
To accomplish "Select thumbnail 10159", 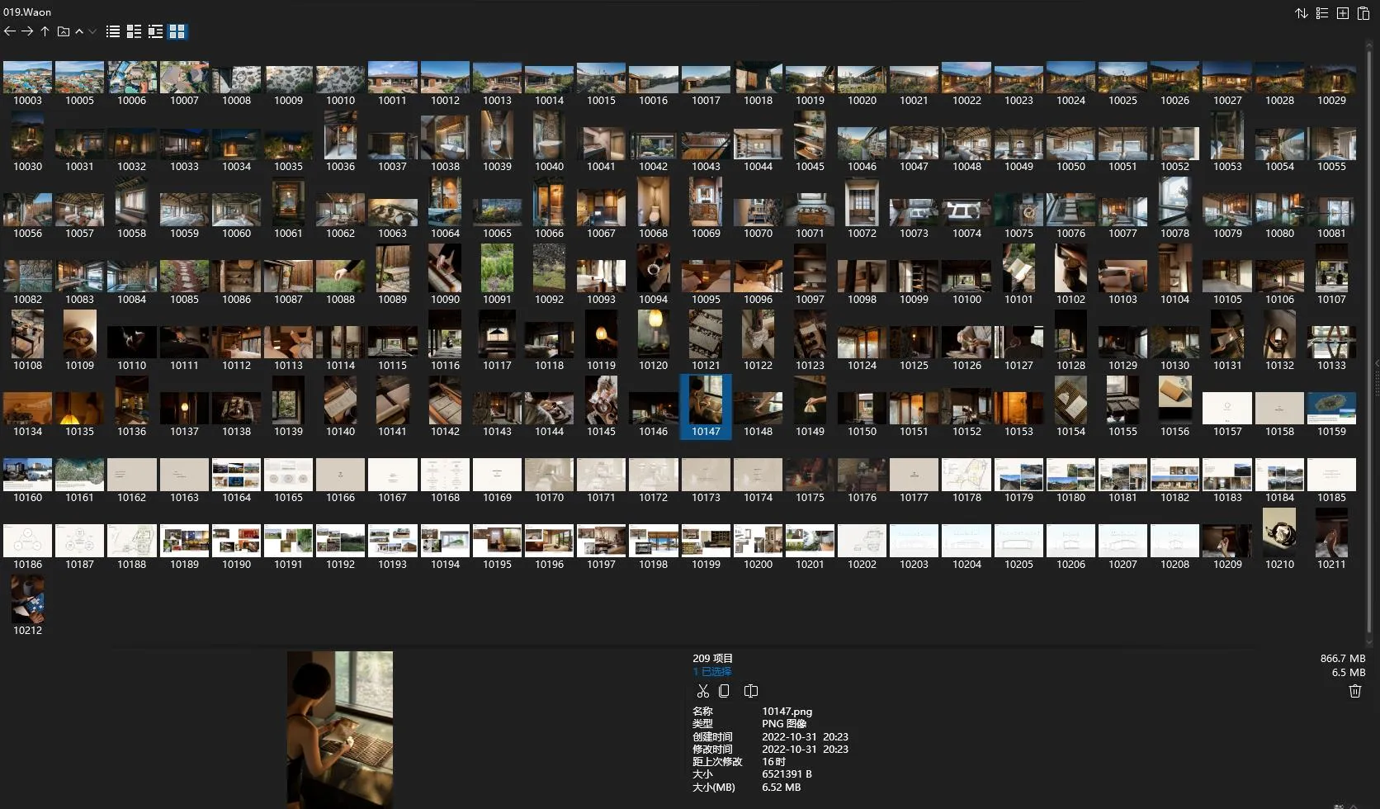I will tap(1331, 414).
